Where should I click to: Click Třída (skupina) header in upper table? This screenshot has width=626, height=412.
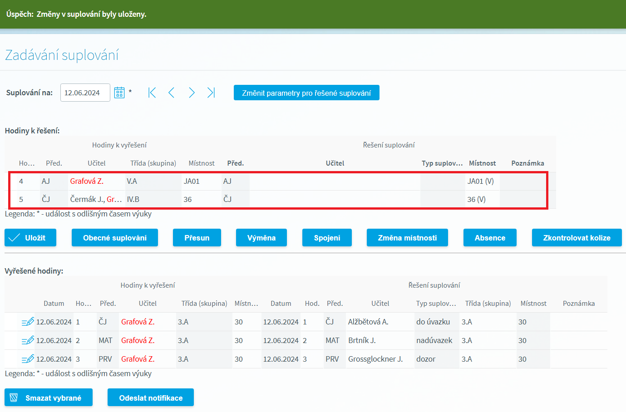(x=153, y=163)
